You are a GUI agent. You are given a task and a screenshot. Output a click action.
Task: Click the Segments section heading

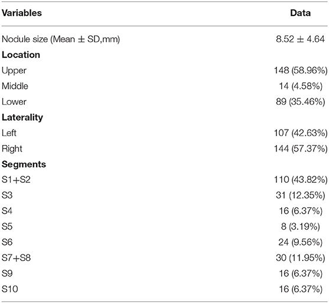[x=24, y=164]
